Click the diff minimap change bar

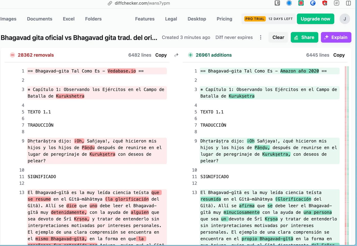[x=347, y=154]
